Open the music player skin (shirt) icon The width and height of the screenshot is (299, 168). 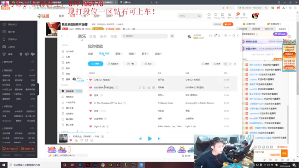(x=210, y=35)
